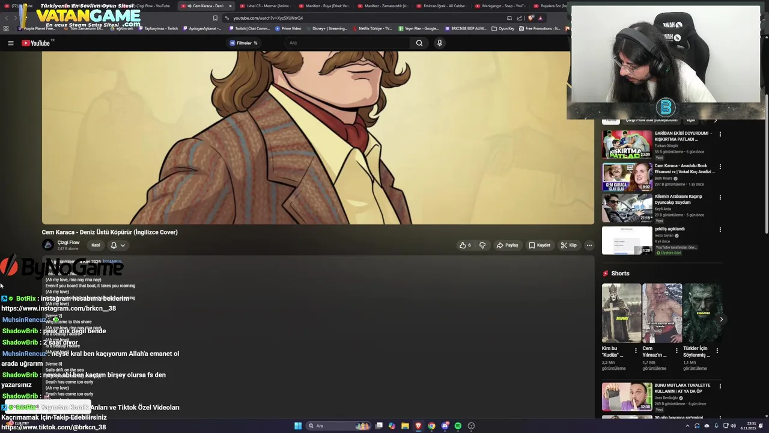
Task: Share the video via Paylaş button
Action: (x=508, y=245)
